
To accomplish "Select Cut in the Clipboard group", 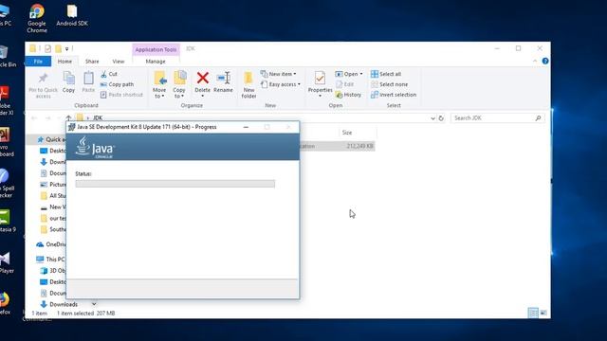I will (x=109, y=74).
